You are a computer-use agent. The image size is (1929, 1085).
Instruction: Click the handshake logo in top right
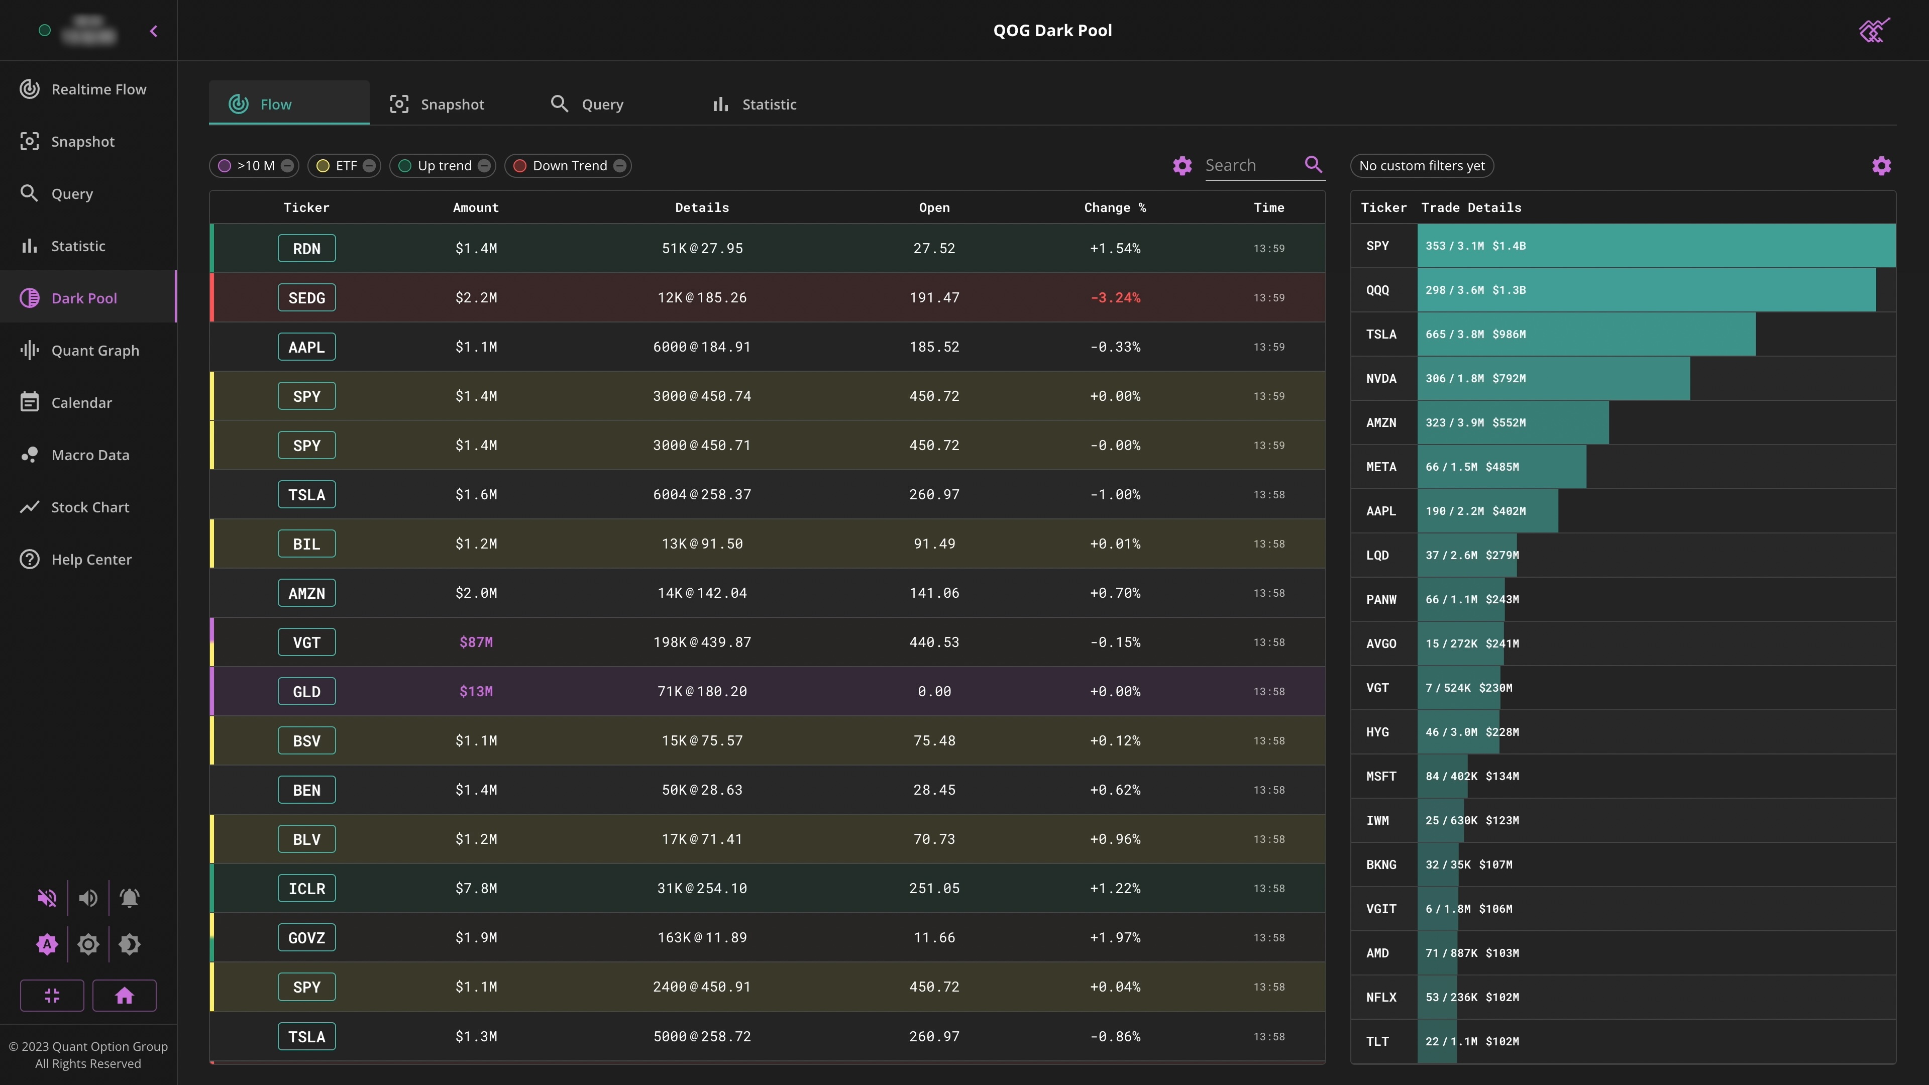tap(1874, 31)
